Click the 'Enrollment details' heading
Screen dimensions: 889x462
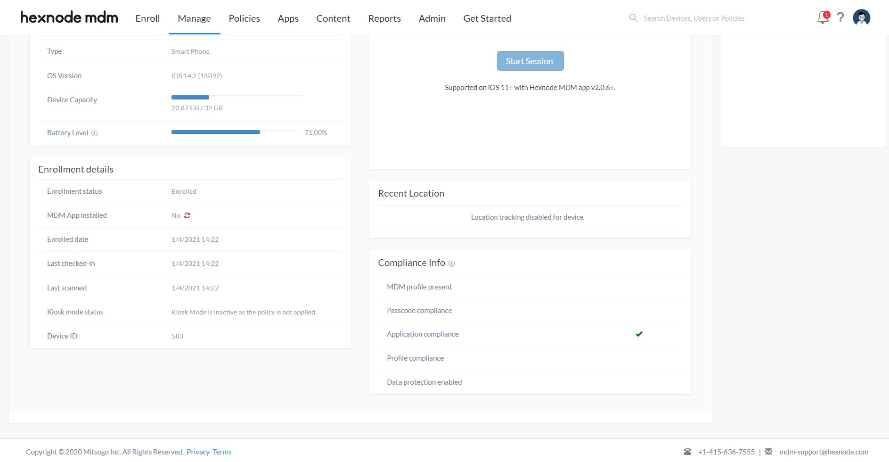[76, 169]
